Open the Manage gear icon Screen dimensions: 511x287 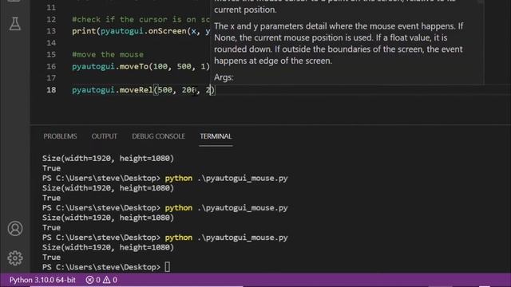(15, 258)
